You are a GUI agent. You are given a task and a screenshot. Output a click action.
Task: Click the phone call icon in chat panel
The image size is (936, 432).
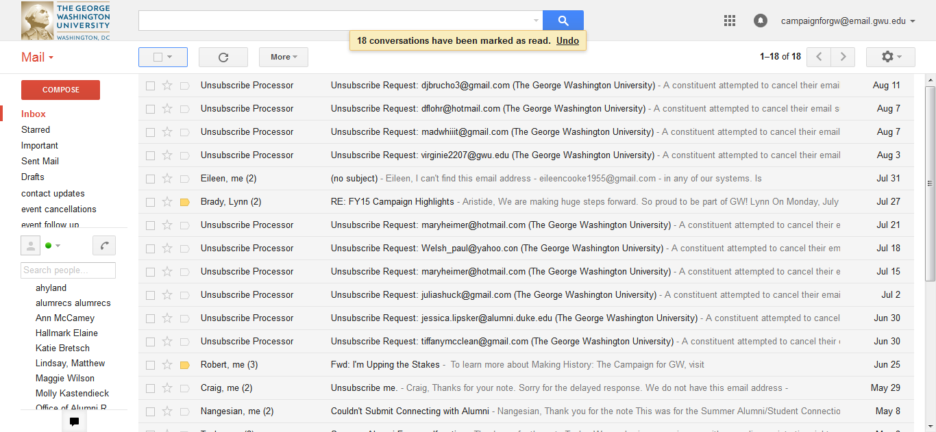pos(104,246)
